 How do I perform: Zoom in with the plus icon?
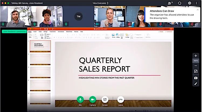pos(196,56)
